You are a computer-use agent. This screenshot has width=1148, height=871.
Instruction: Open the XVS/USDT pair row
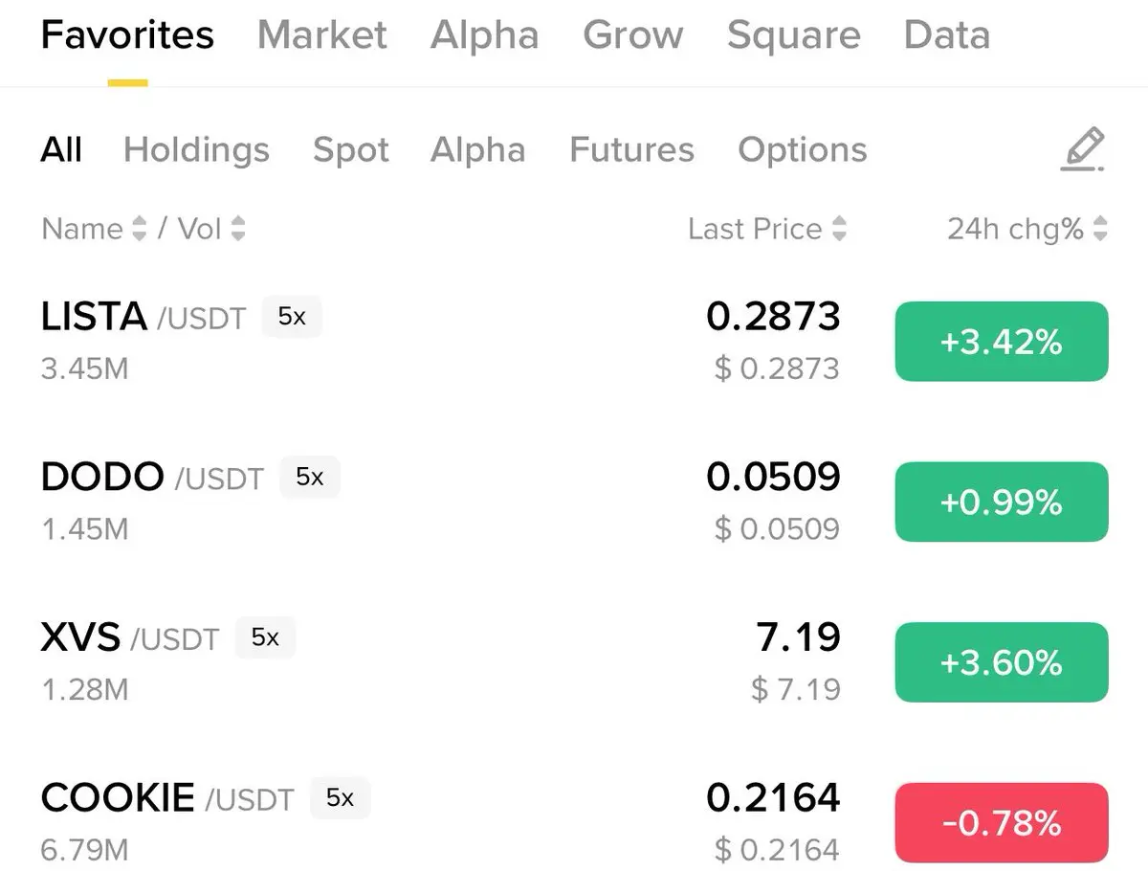pos(574,662)
